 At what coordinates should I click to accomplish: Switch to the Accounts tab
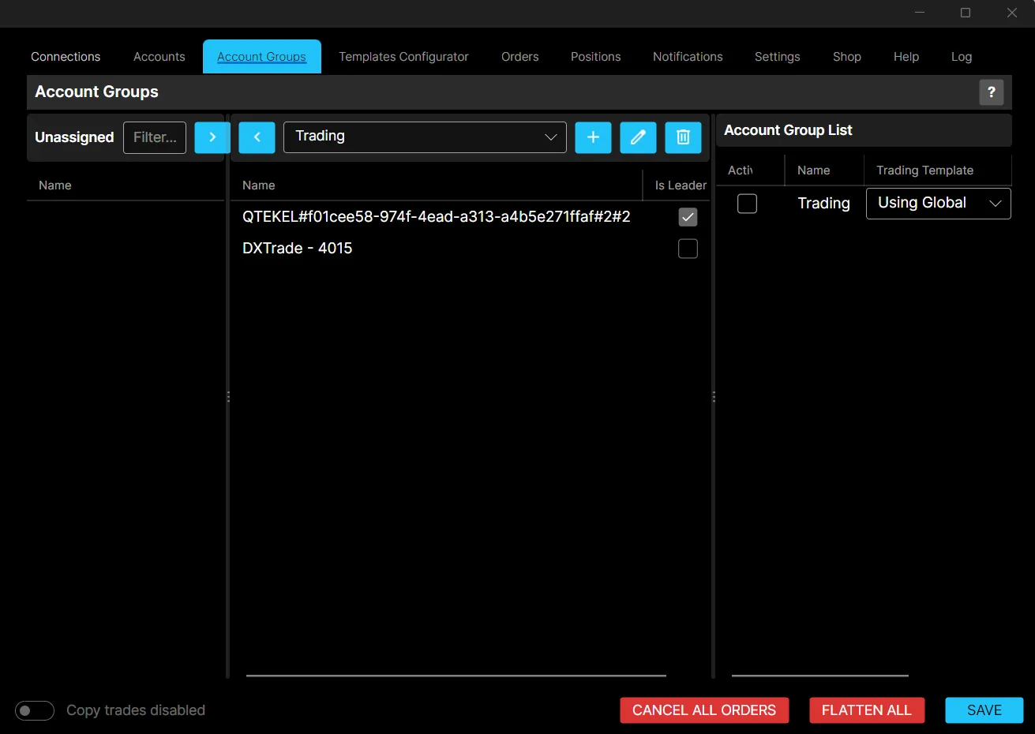coord(159,57)
